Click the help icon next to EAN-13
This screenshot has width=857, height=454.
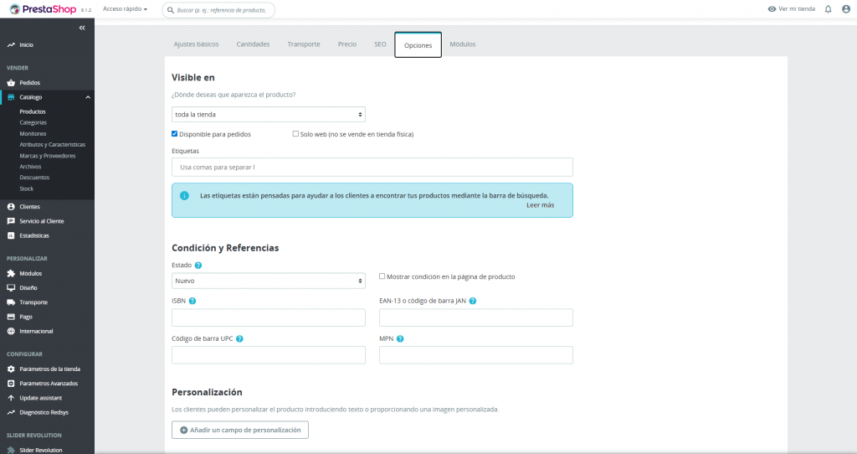coord(473,301)
